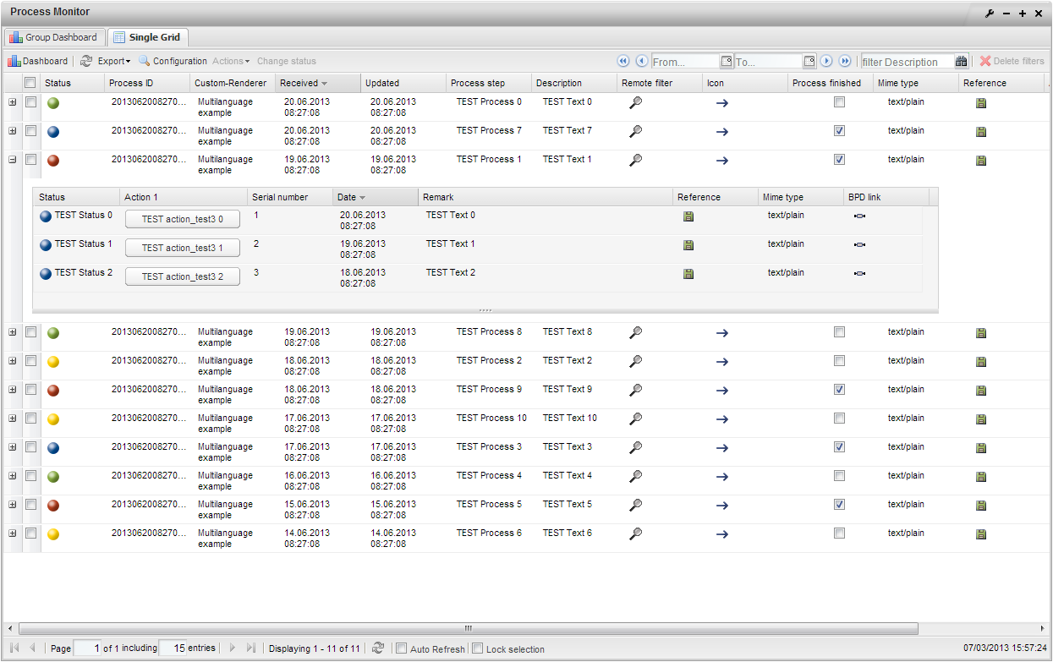Image resolution: width=1053 pixels, height=662 pixels.
Task: Enable the Auto Refresh checkbox
Action: (x=402, y=648)
